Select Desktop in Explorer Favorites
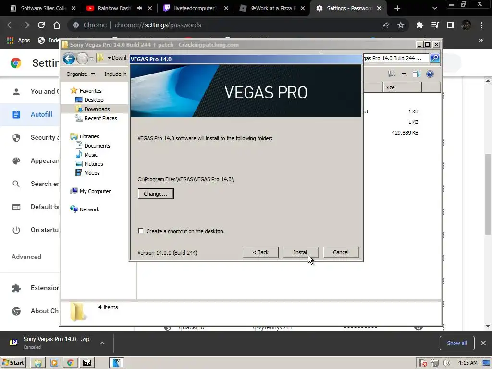 94,100
